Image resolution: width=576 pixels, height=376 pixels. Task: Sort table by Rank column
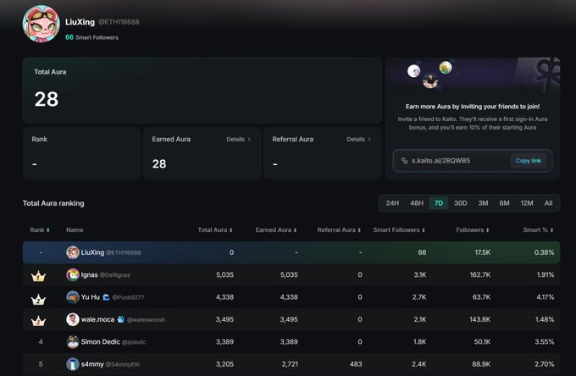coord(40,229)
